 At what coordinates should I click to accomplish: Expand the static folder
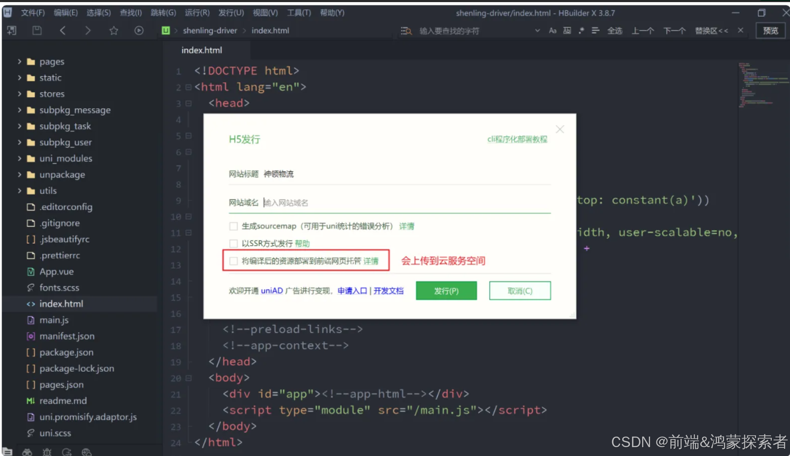19,78
